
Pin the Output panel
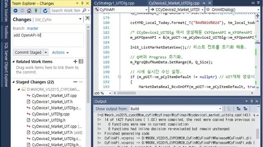coord(251,101)
